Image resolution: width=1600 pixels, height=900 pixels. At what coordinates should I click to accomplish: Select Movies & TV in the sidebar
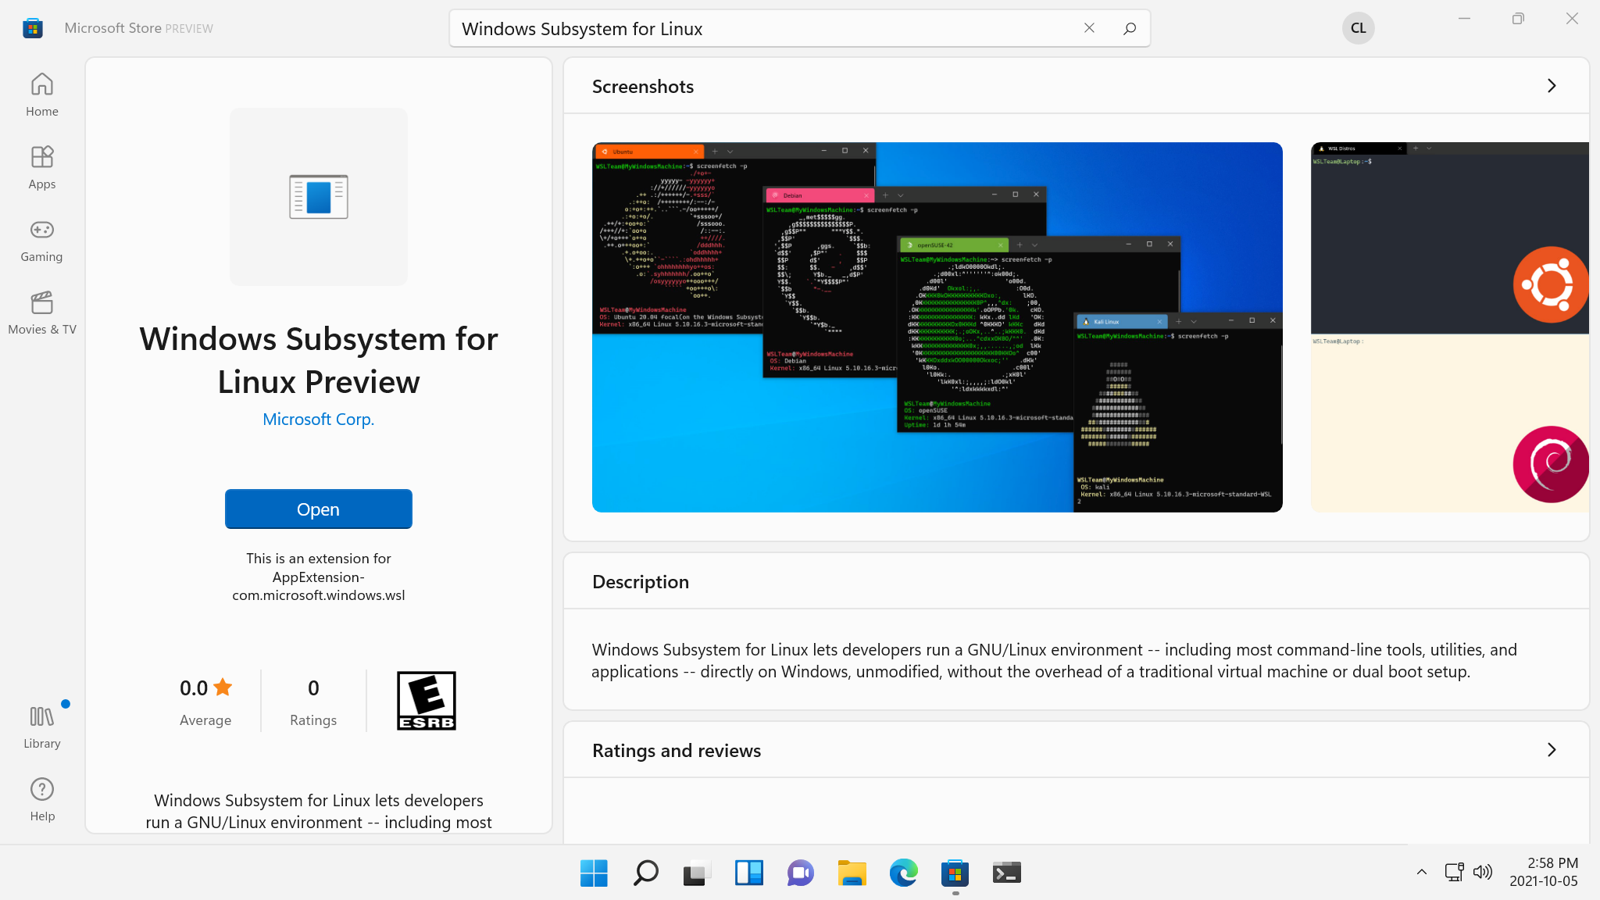pyautogui.click(x=41, y=312)
